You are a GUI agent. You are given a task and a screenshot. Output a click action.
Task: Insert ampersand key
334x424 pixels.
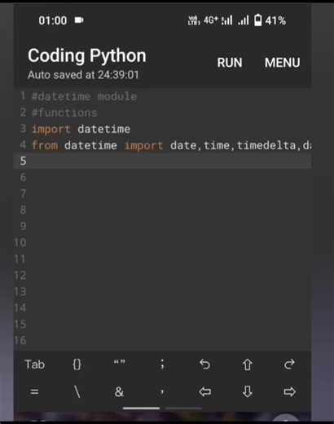pyautogui.click(x=119, y=391)
